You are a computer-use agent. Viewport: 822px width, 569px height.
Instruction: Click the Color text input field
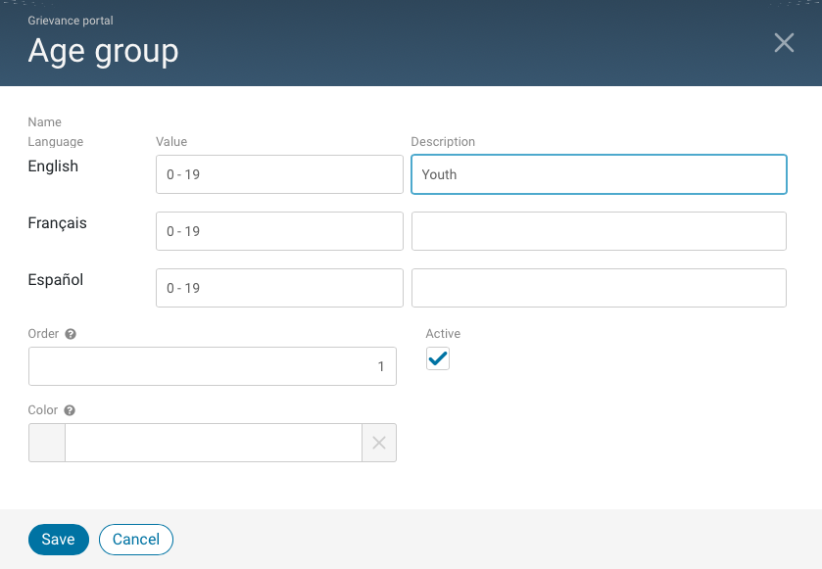[212, 443]
